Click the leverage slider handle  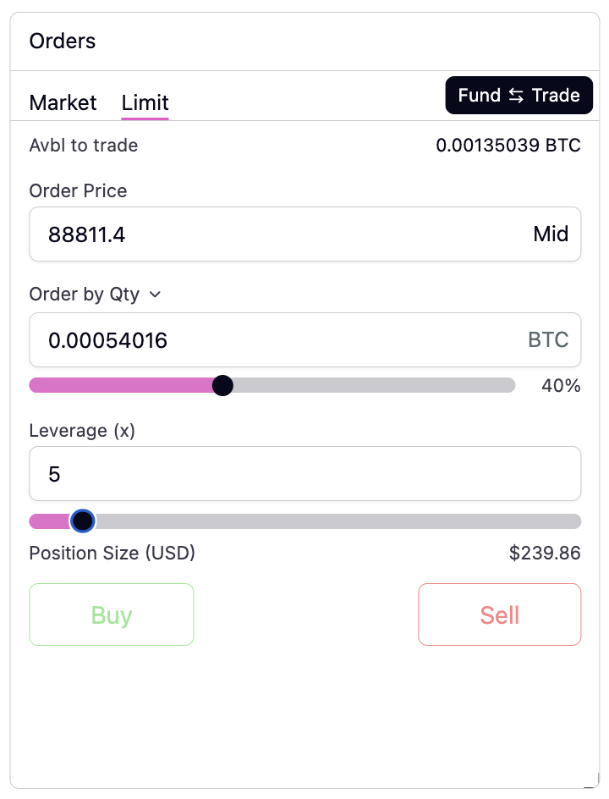[x=82, y=521]
